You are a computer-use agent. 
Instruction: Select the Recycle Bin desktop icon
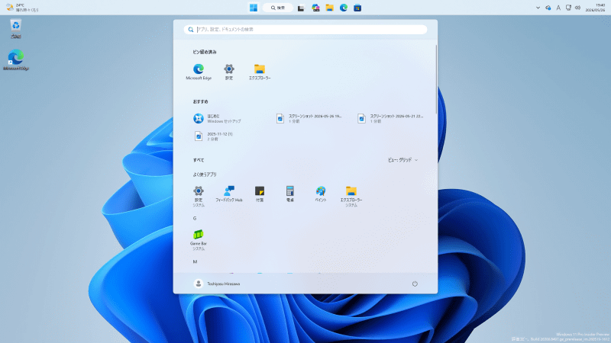coord(15,29)
